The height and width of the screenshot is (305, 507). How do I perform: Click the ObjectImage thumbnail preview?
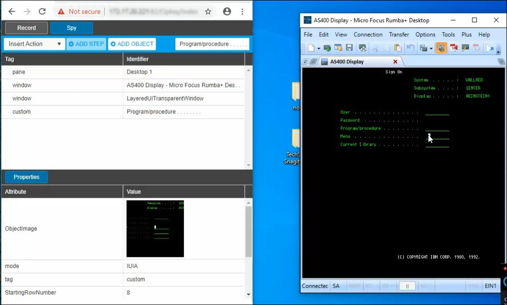pyautogui.click(x=155, y=229)
